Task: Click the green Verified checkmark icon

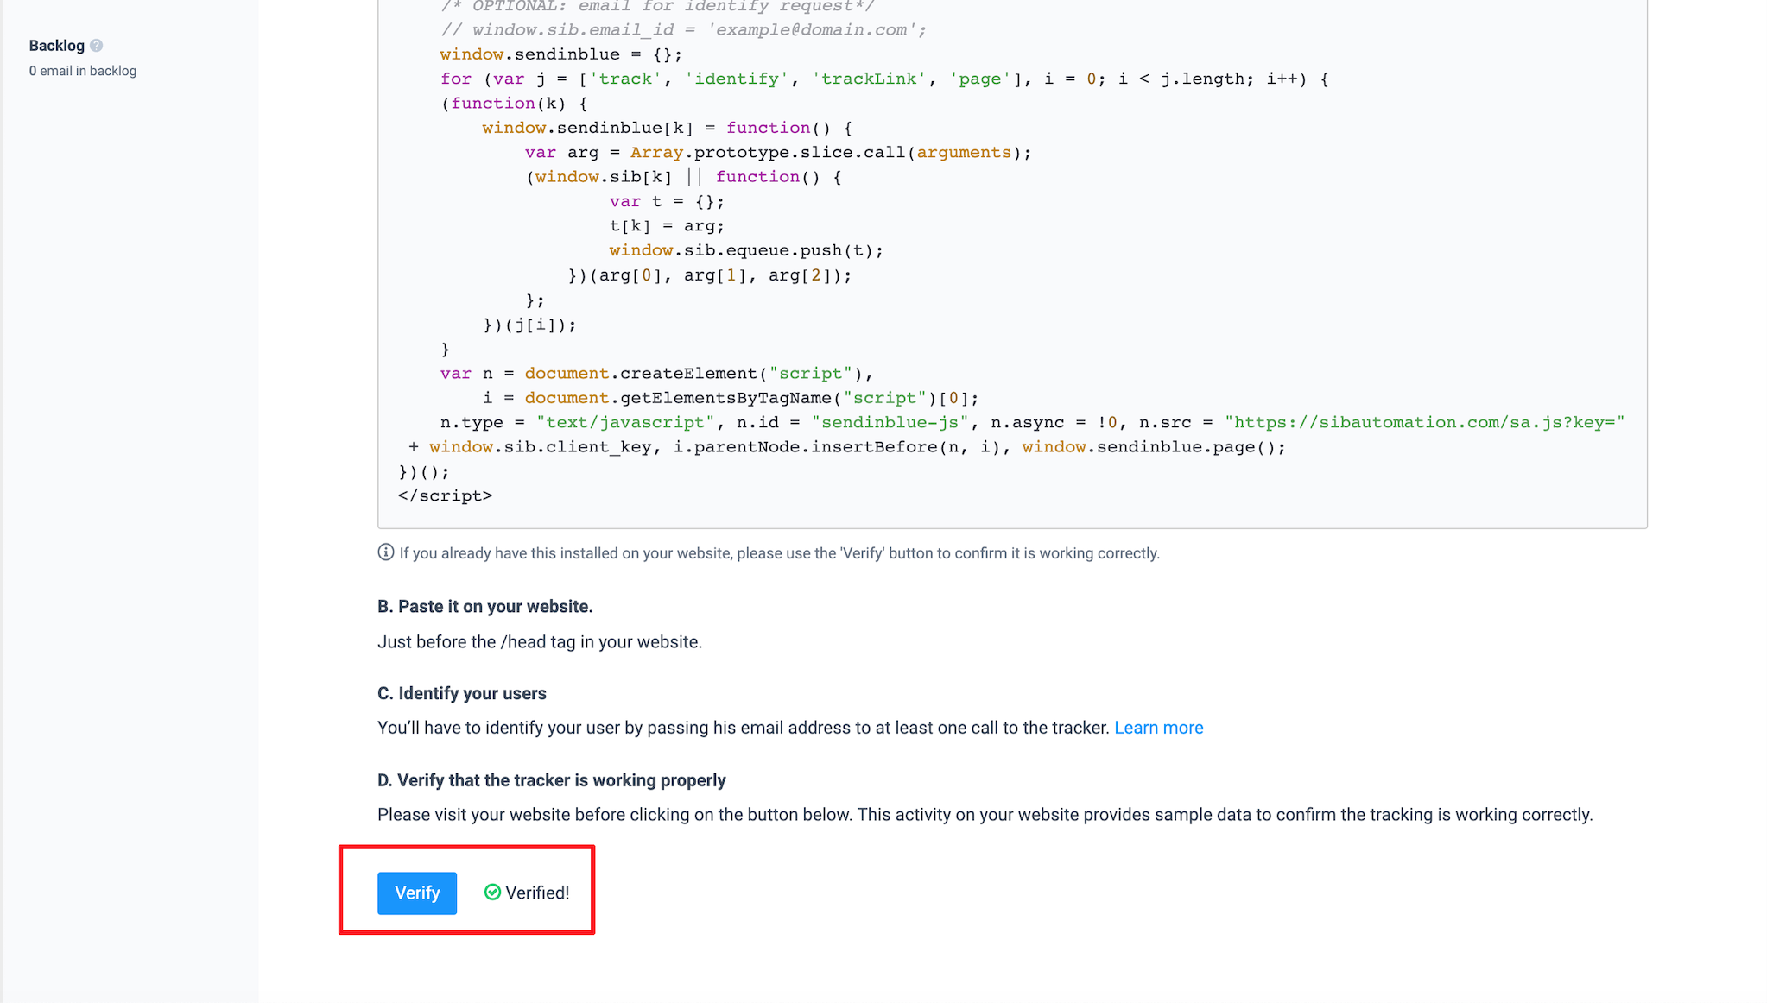Action: pos(492,893)
